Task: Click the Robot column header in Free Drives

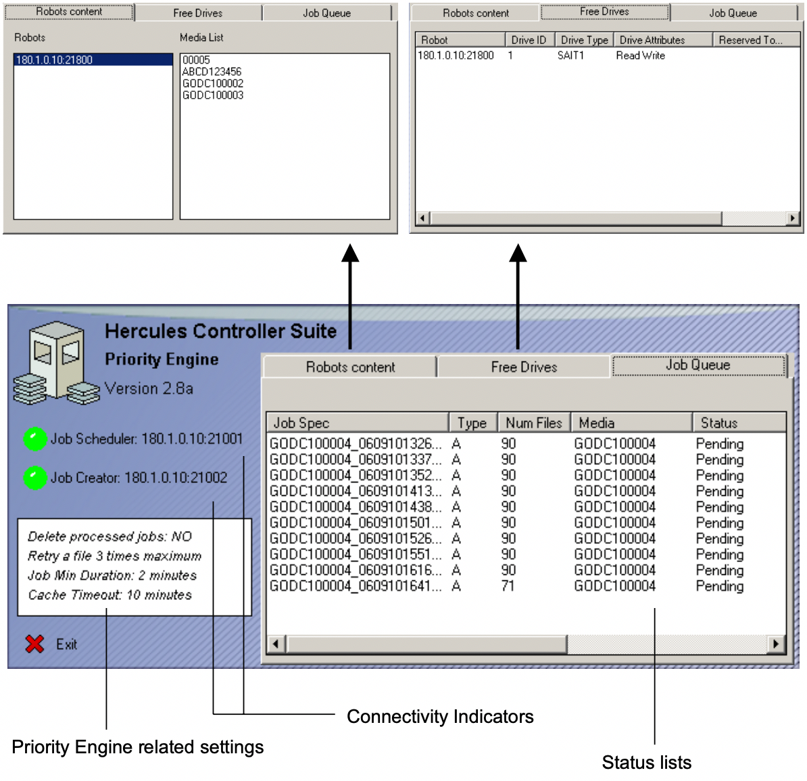Action: [x=460, y=40]
